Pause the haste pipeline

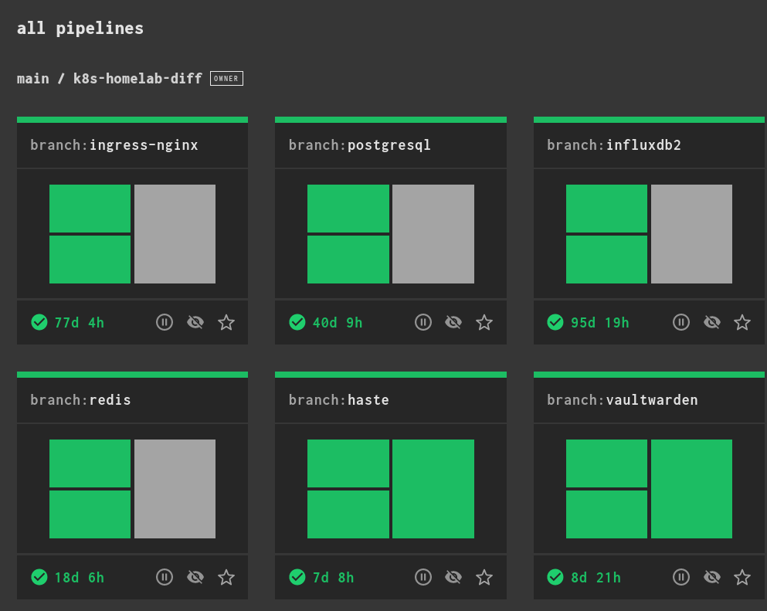(x=423, y=577)
